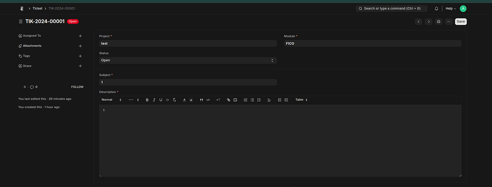Click the Project field containing test
Screen dimensions: 492x187
click(188, 44)
